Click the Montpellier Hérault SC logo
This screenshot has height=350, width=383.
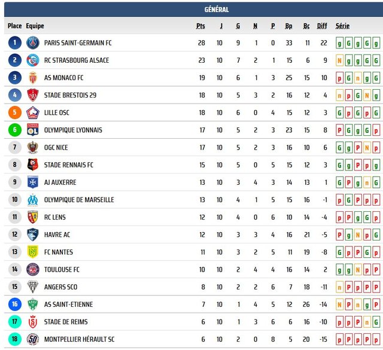33,339
